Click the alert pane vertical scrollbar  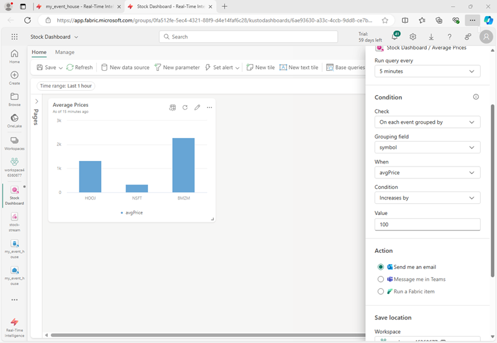coord(493,190)
